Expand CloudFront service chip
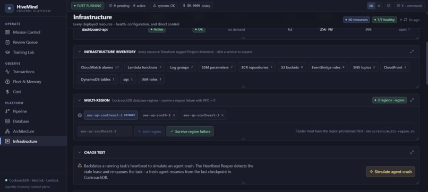Viewport: 428px width, 192px height. [x=395, y=67]
